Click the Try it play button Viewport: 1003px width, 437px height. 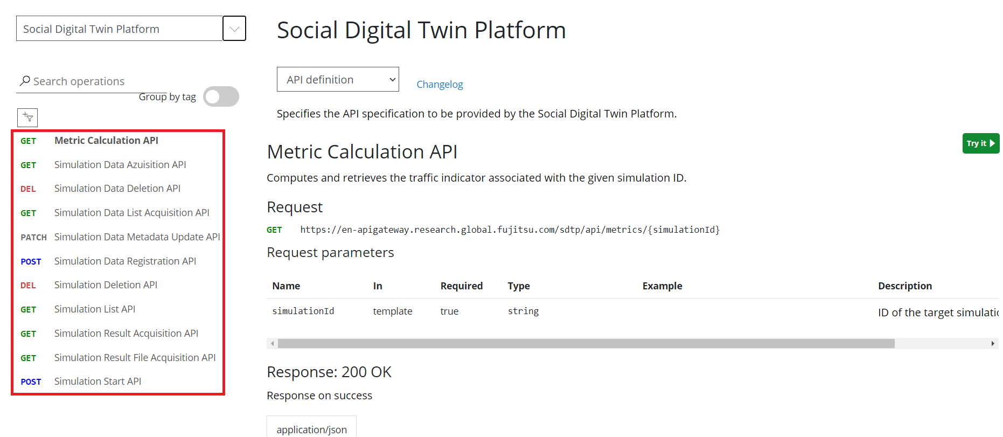980,143
